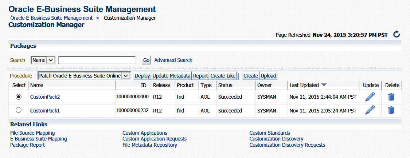Open the CustomPack1 package link
Screen dimensions: 410x158
(x=45, y=110)
